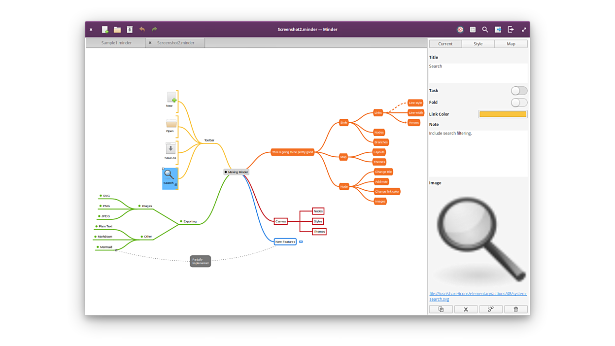Screen dimensions: 615x346
Task: Enable focus mode with target icon
Action: [x=460, y=30]
